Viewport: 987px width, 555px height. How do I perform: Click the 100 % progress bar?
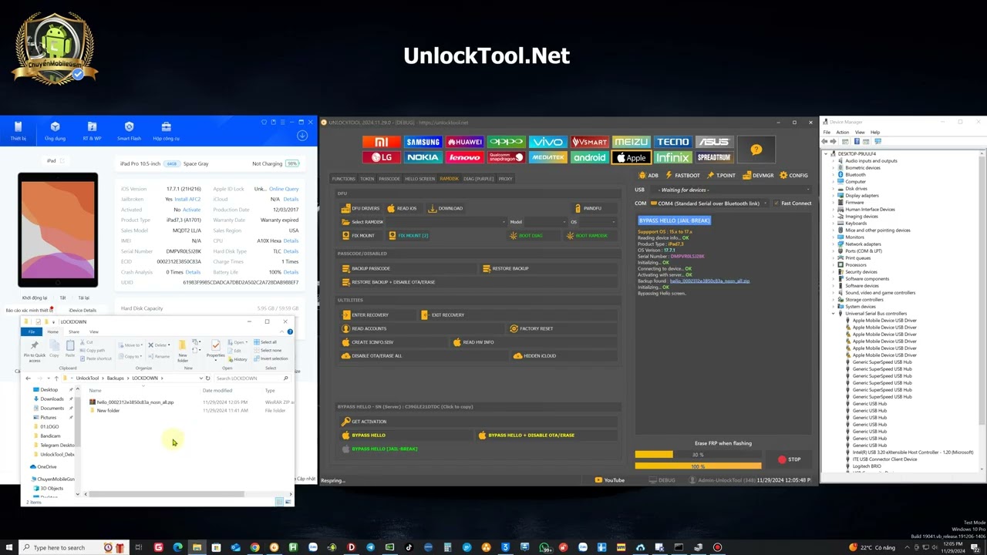point(698,466)
